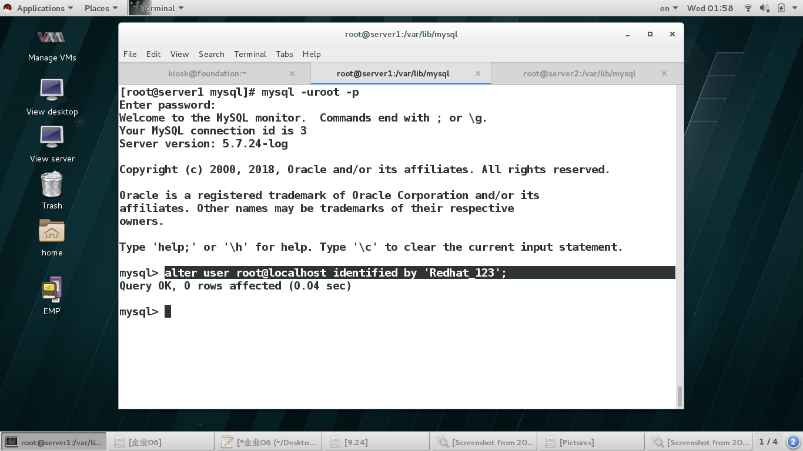Minimize the terminal window
This screenshot has width=803, height=451.
point(628,34)
